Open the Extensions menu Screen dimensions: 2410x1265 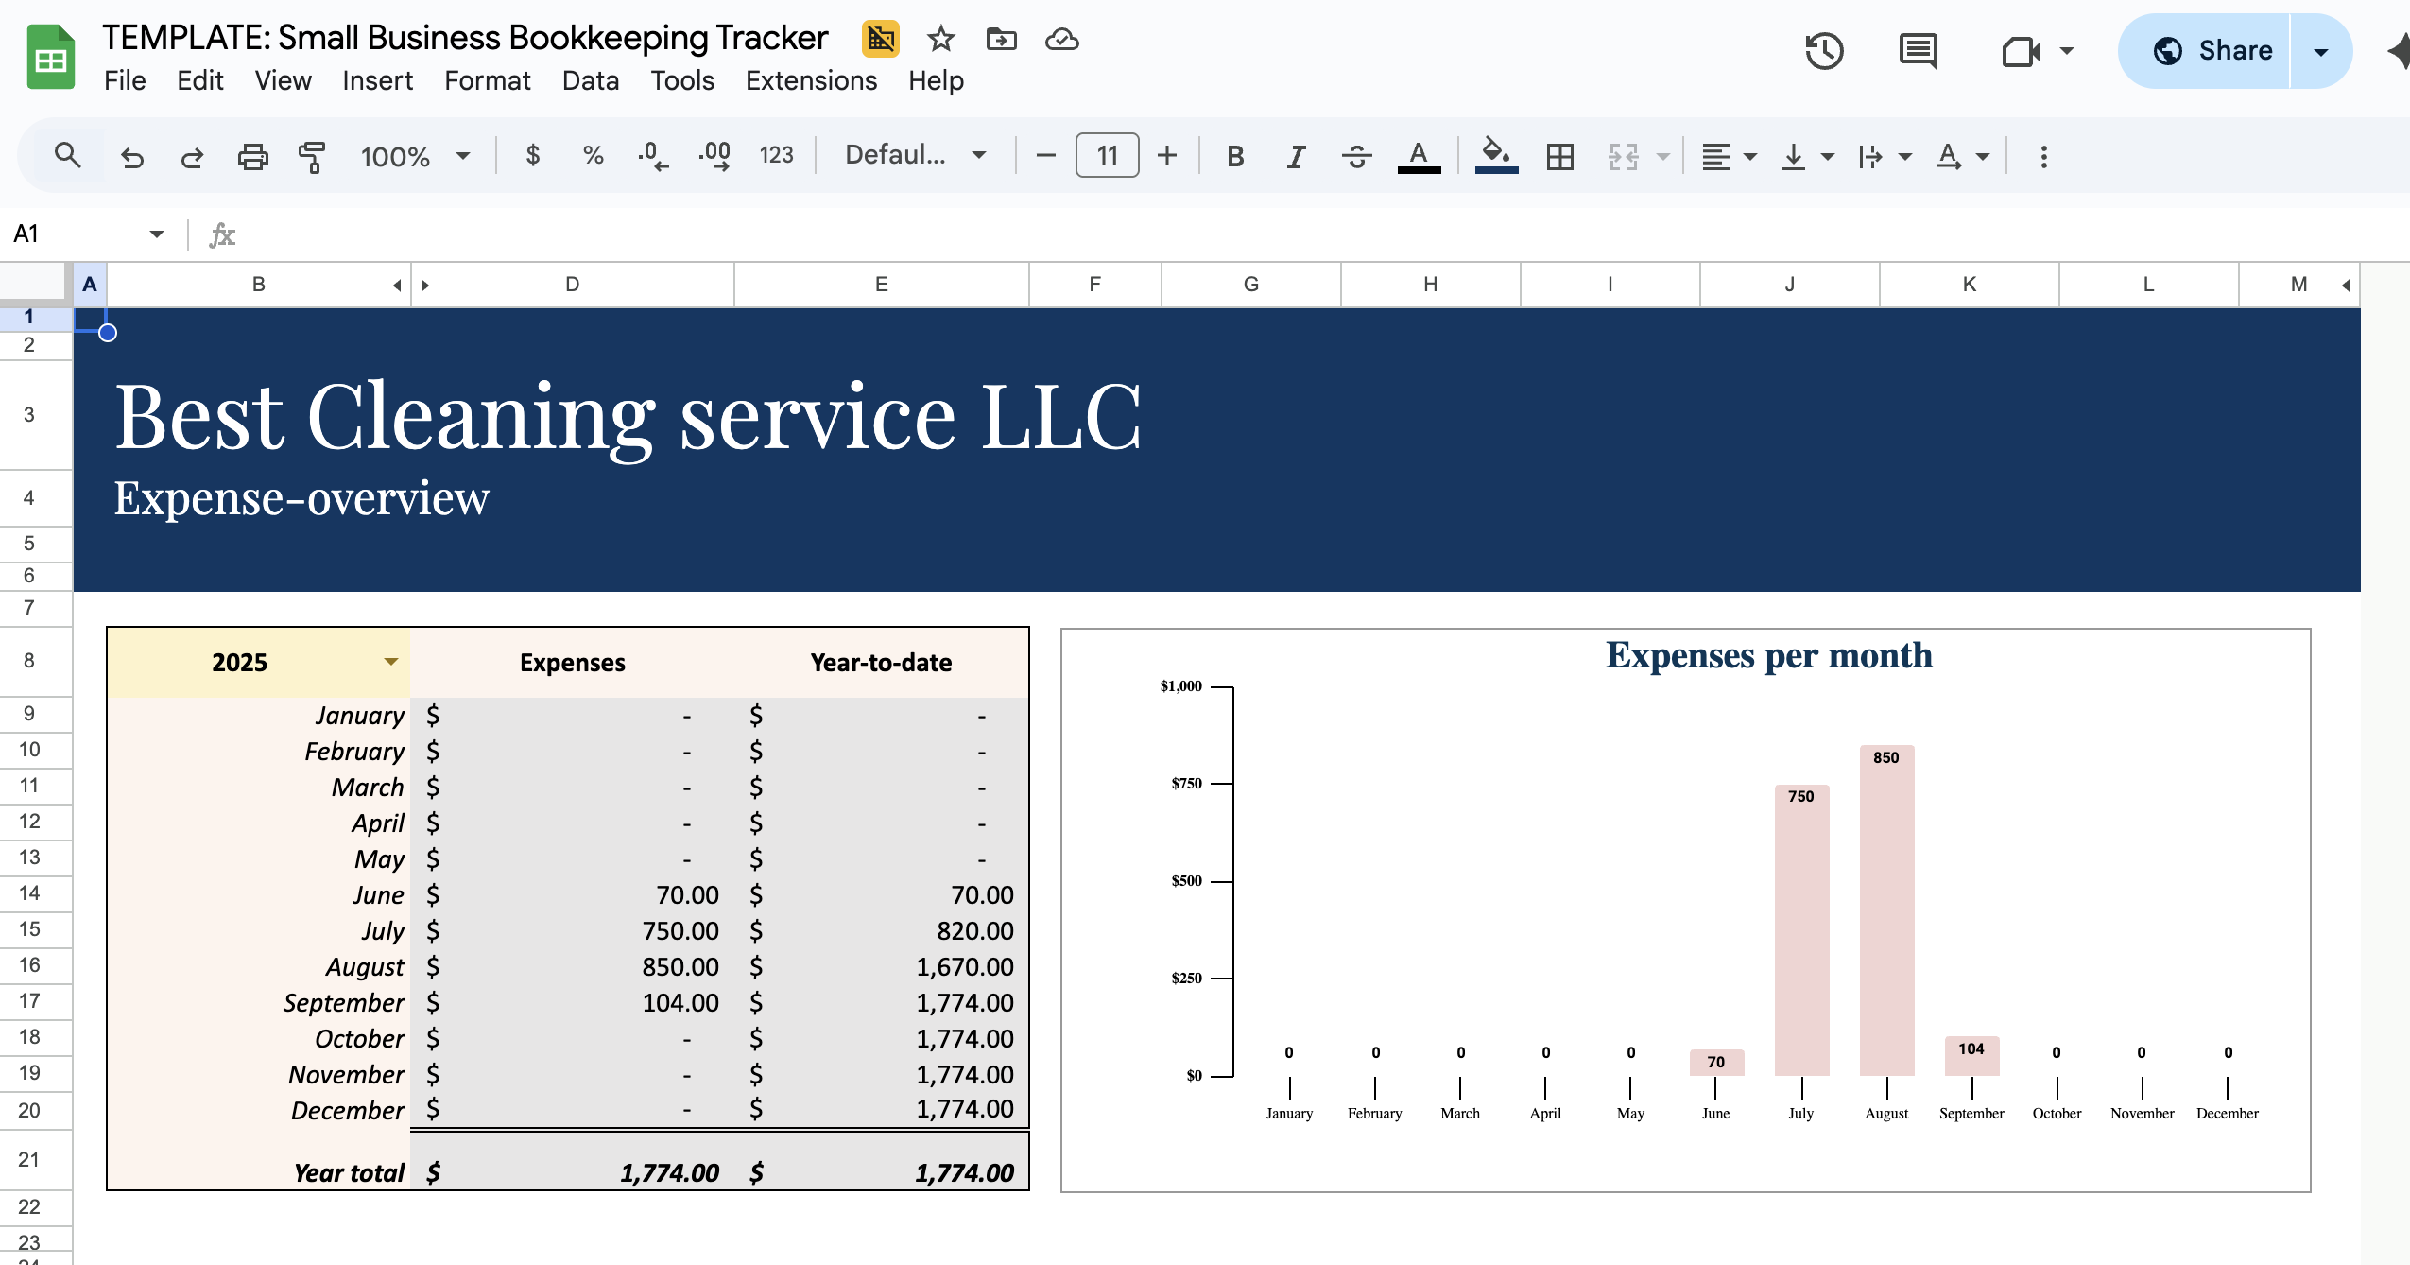tap(810, 80)
